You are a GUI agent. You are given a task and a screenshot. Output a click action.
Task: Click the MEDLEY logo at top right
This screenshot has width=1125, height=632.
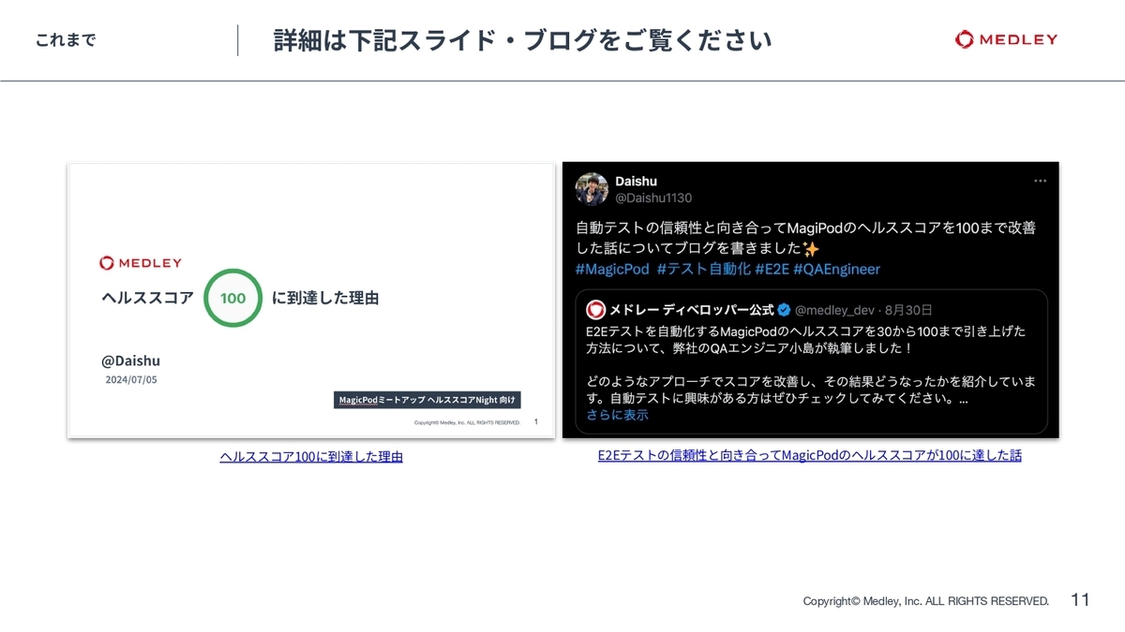coord(1006,39)
